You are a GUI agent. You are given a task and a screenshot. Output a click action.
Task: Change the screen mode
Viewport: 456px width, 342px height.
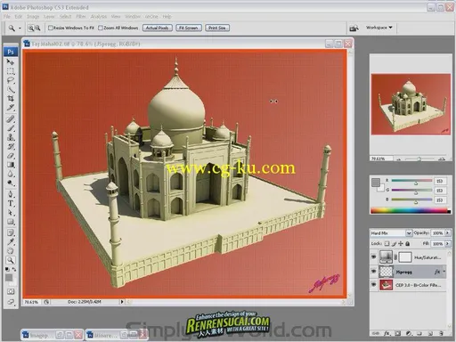[x=11, y=302]
